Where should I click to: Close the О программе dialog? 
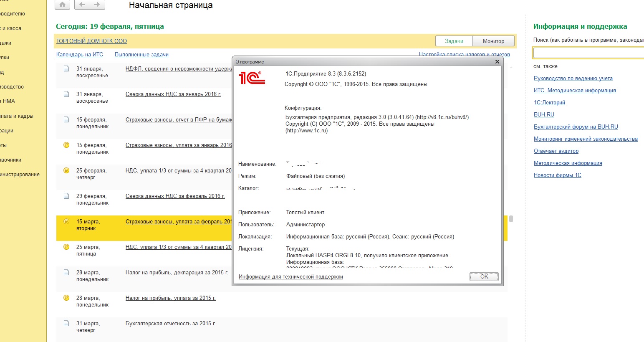497,61
